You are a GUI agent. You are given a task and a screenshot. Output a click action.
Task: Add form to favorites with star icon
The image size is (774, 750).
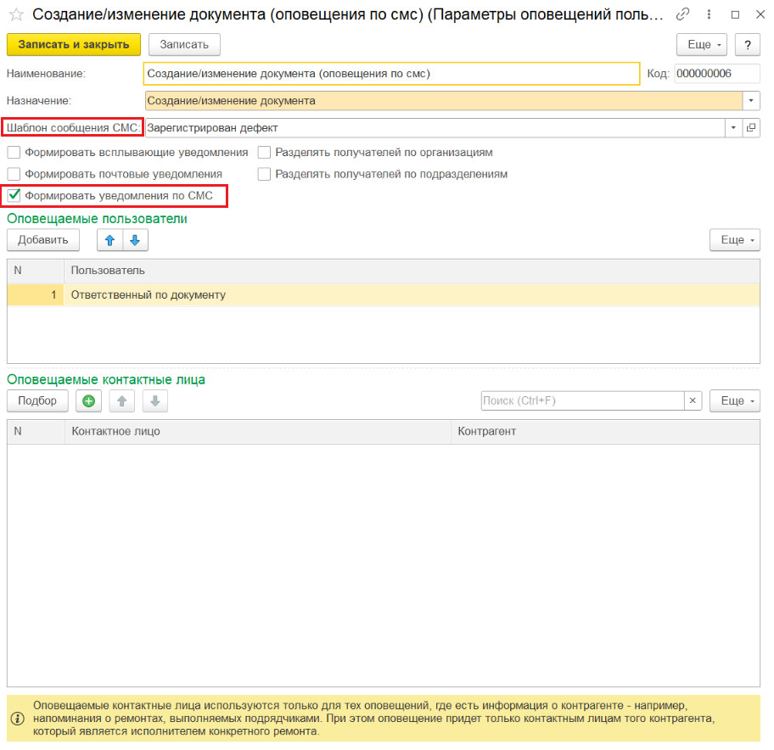[x=16, y=14]
